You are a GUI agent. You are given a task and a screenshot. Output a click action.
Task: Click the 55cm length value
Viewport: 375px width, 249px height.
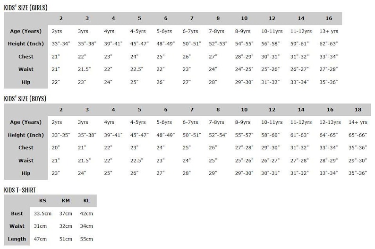86,239
